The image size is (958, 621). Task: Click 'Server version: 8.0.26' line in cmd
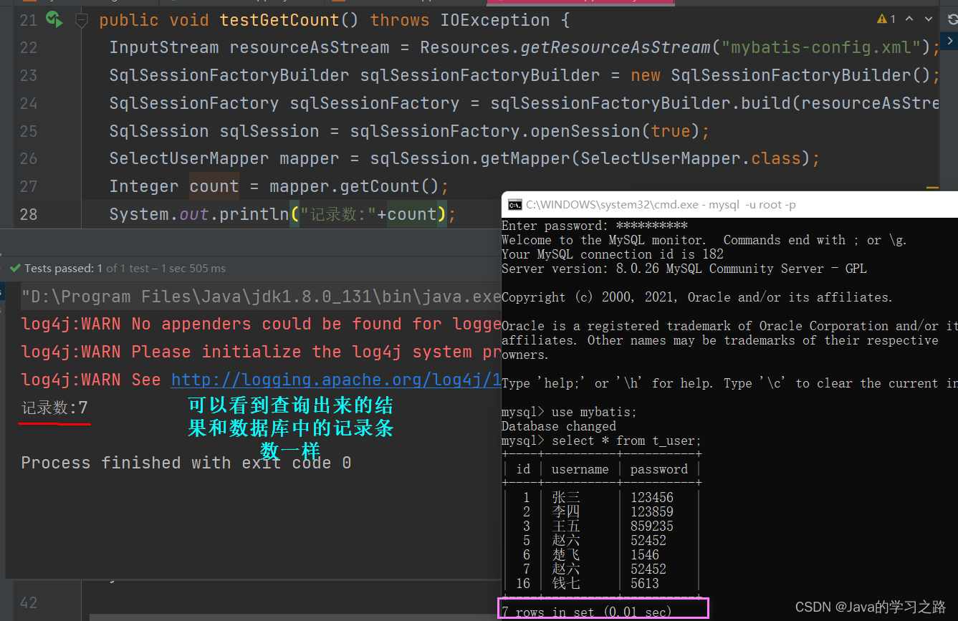(684, 269)
